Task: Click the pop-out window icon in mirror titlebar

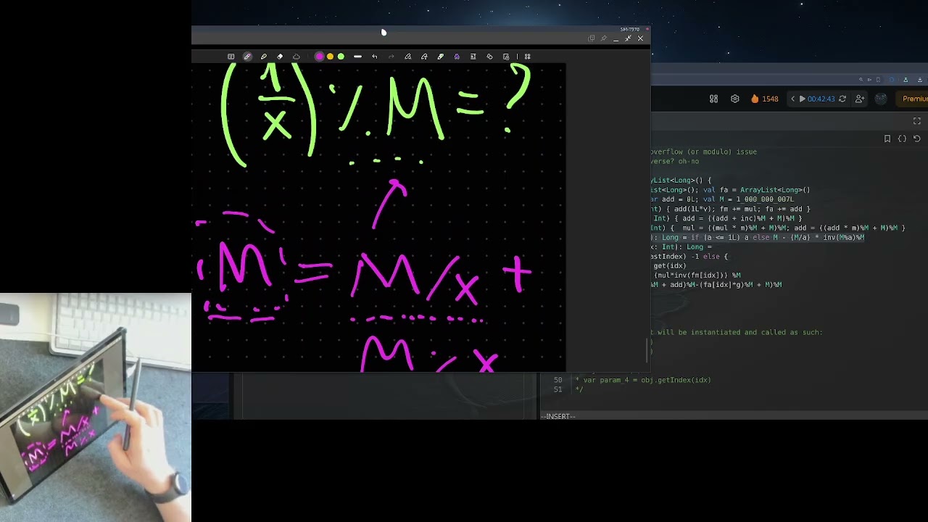Action: 591,38
